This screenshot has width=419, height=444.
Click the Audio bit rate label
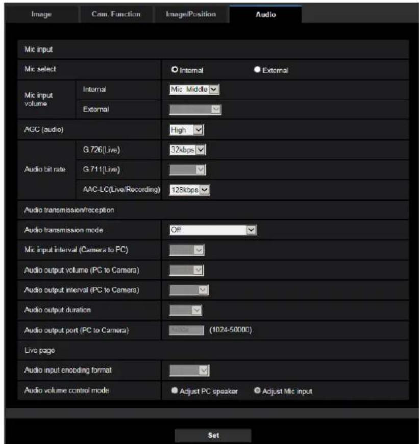(45, 169)
